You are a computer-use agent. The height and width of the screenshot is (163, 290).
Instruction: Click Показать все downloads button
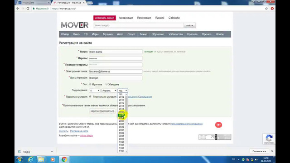point(259,151)
